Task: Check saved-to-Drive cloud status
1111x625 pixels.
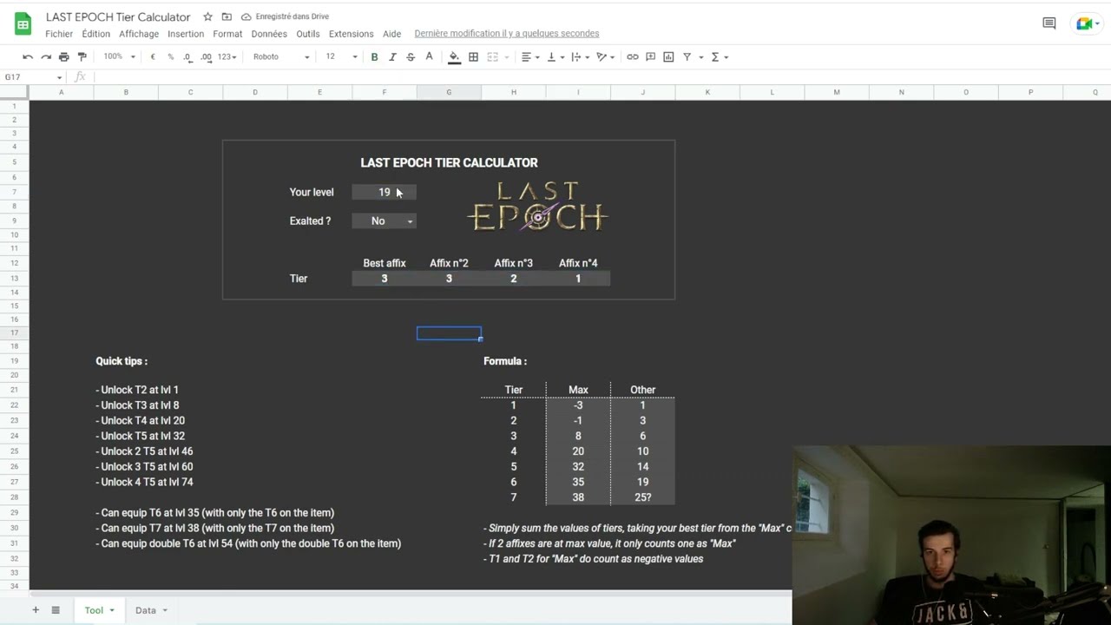Action: pyautogui.click(x=285, y=16)
